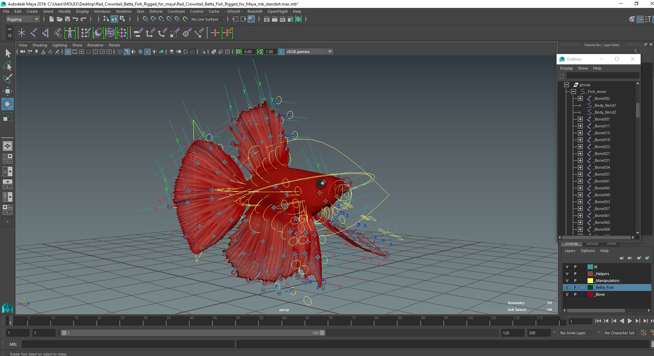This screenshot has width=654, height=356.
Task: Click the Render Current Frame icon
Action: tap(275, 19)
